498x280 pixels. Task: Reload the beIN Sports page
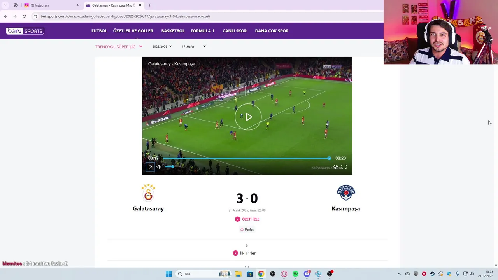(x=24, y=16)
